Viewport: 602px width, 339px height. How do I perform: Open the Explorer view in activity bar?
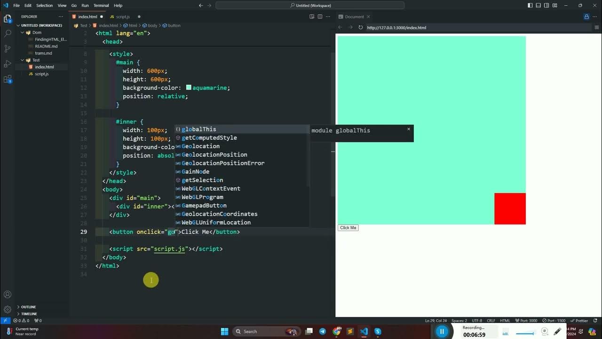8,19
